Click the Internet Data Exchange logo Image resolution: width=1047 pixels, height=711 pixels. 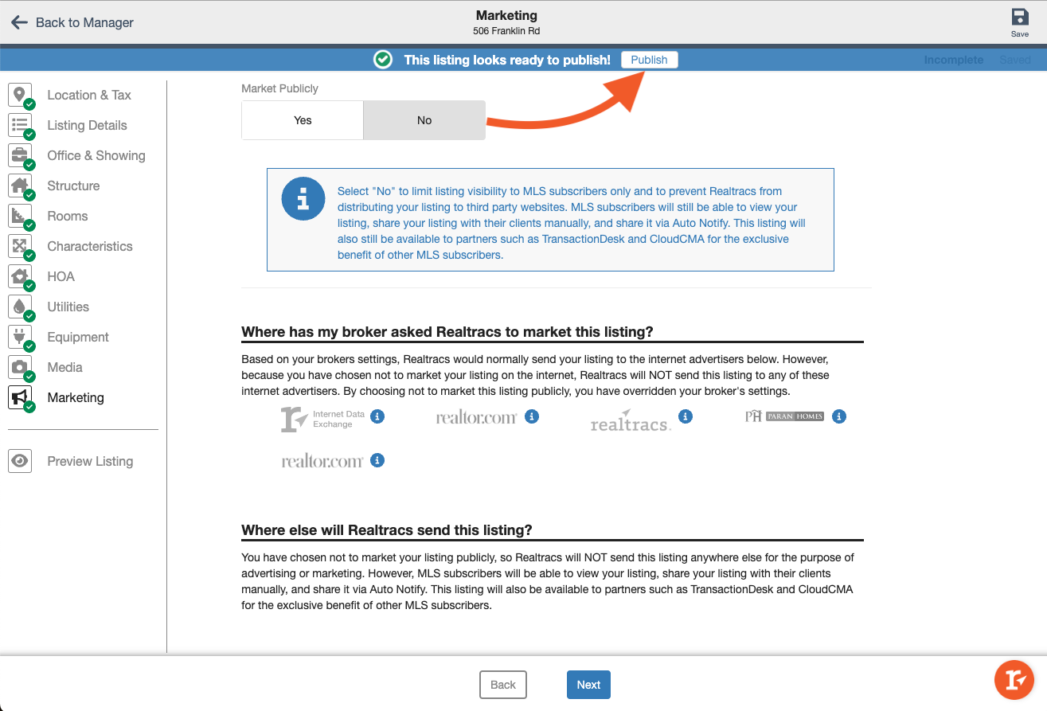pyautogui.click(x=322, y=419)
